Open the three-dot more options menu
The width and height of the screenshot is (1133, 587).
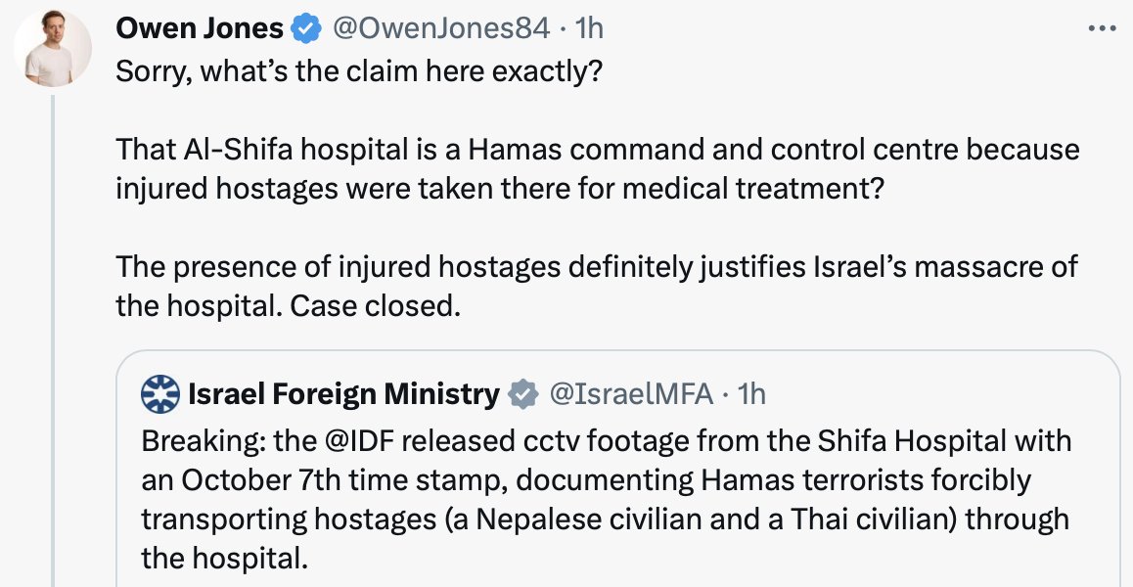1103,28
